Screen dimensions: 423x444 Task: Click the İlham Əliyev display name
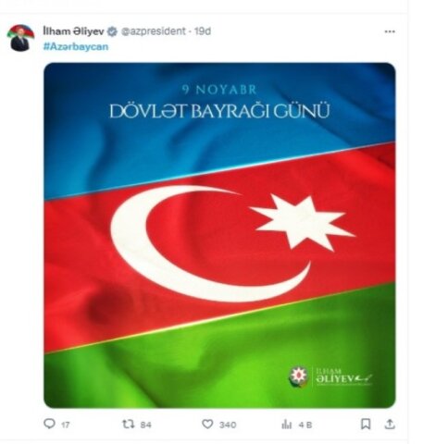tap(73, 31)
